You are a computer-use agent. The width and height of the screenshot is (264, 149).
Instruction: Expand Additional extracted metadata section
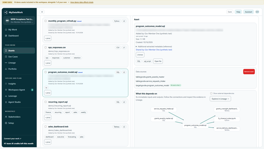pos(154,46)
